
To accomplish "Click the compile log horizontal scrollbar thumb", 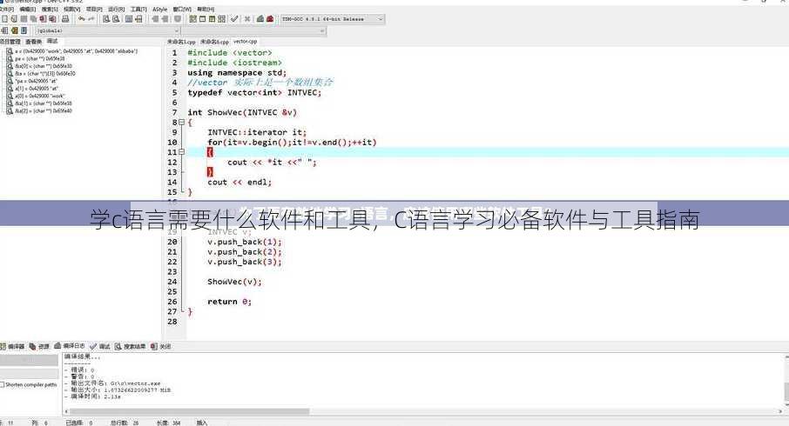I will [x=189, y=411].
